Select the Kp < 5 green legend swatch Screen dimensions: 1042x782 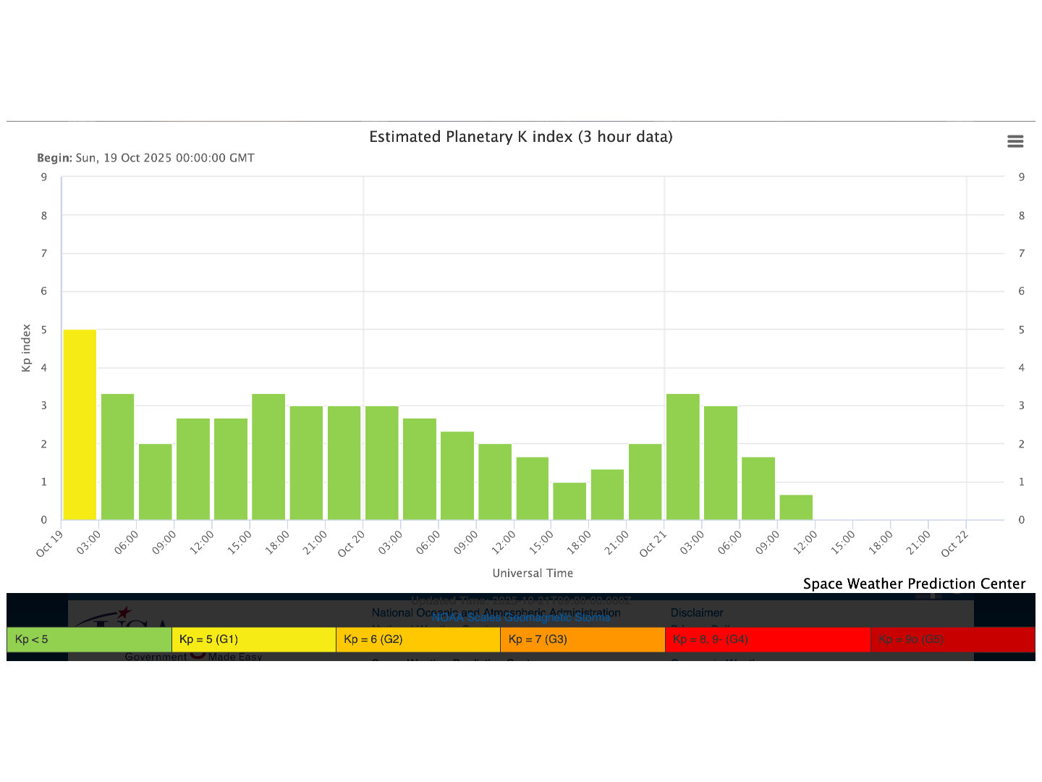[x=89, y=639]
